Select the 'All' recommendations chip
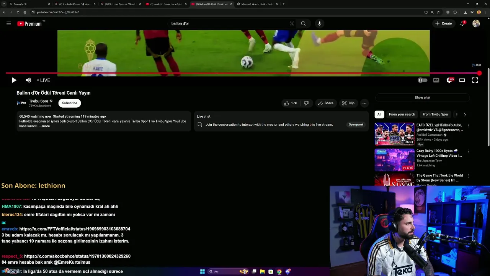The width and height of the screenshot is (490, 276). point(379,114)
